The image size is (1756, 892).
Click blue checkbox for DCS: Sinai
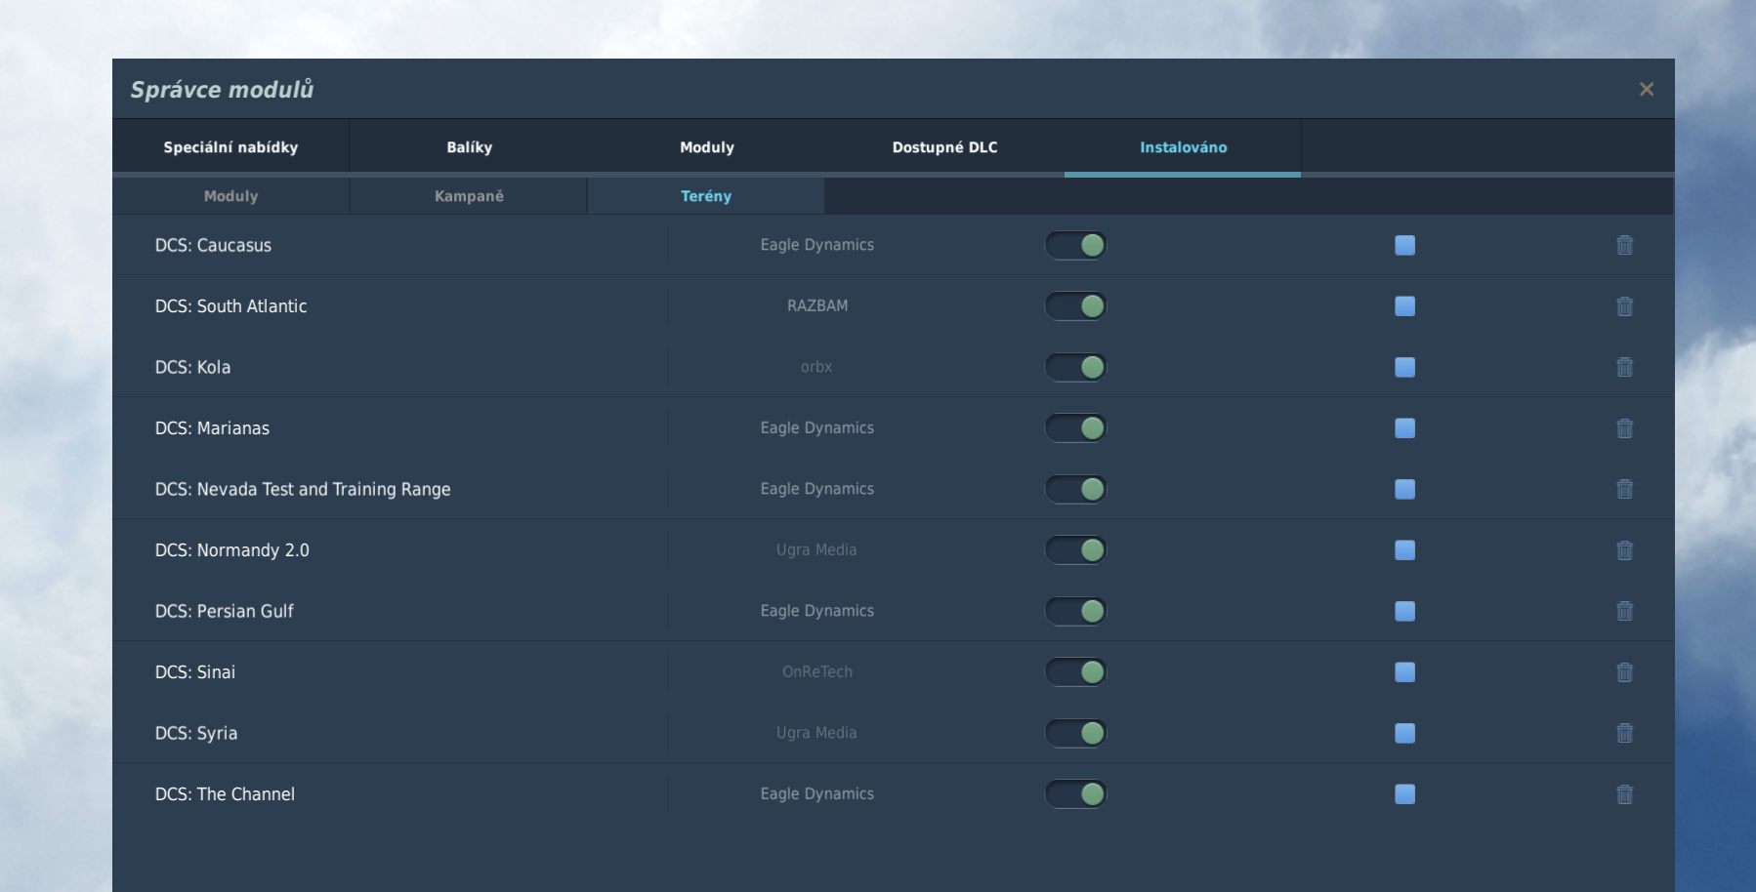(1404, 672)
